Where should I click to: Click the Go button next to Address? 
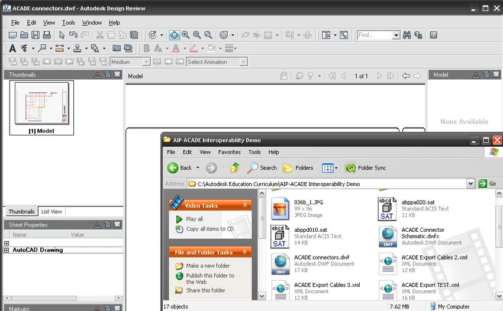487,184
